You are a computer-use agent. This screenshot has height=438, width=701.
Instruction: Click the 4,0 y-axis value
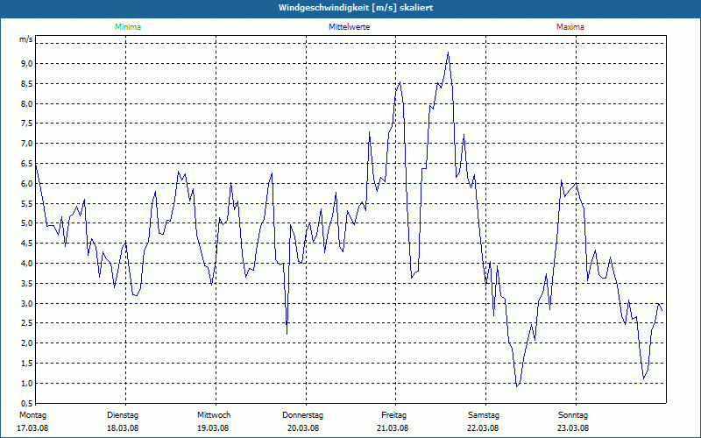click(27, 264)
